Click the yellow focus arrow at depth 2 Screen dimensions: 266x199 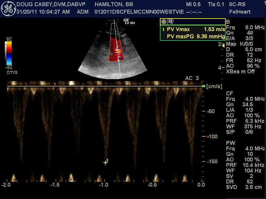coord(223,46)
